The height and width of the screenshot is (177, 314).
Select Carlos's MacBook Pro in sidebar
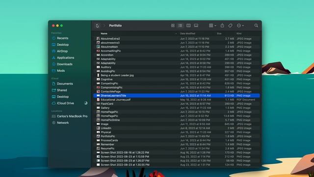[72, 116]
